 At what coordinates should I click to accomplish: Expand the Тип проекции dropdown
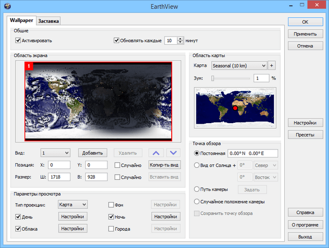pos(72,204)
